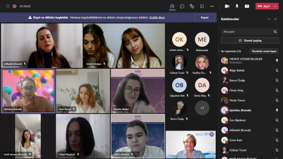Image resolution: width=283 pixels, height=159 pixels.
Task: Select the Irem Beyza video tile
Action: pyautogui.click(x=83, y=91)
